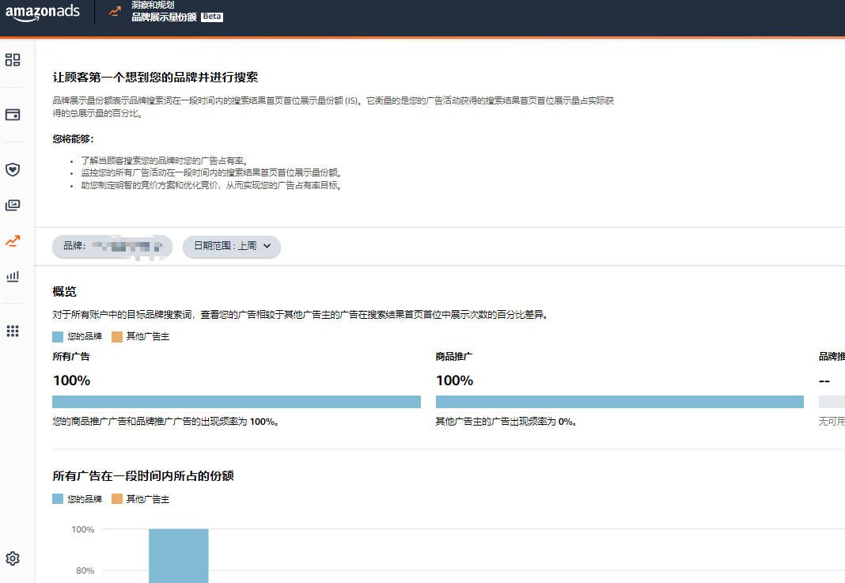Select the billing card icon in sidebar
Viewport: 845px width, 583px height.
pyautogui.click(x=12, y=114)
